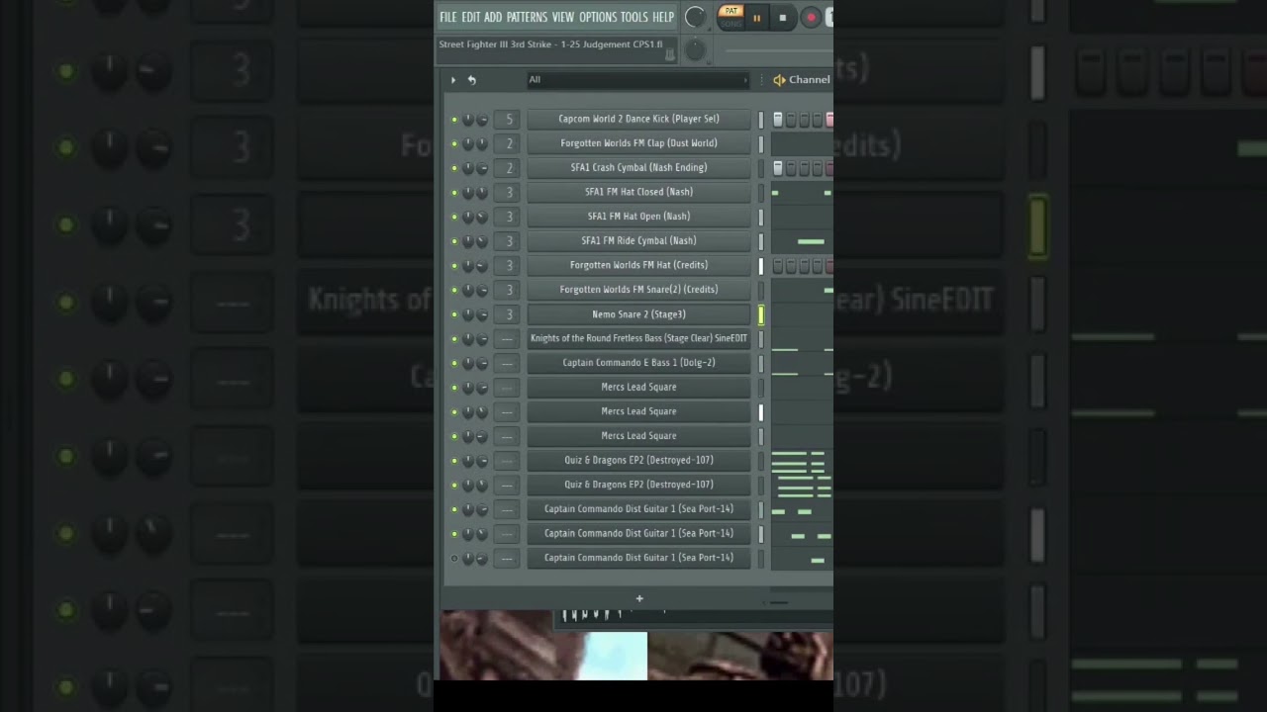Mute SFA1 FM Hat Closed channel LED
Image resolution: width=1267 pixels, height=712 pixels.
(x=454, y=193)
